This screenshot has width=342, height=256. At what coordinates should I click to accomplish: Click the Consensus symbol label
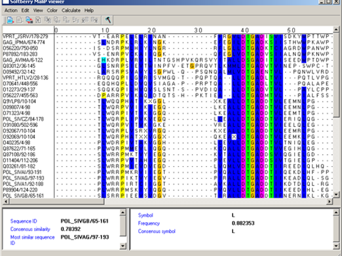pos(157,231)
